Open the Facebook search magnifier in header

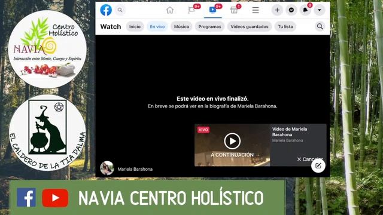coord(120,10)
